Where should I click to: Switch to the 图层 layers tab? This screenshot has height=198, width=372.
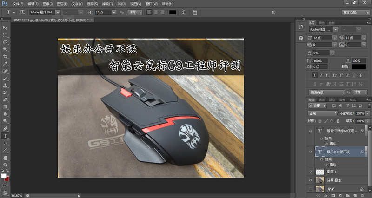(312, 100)
